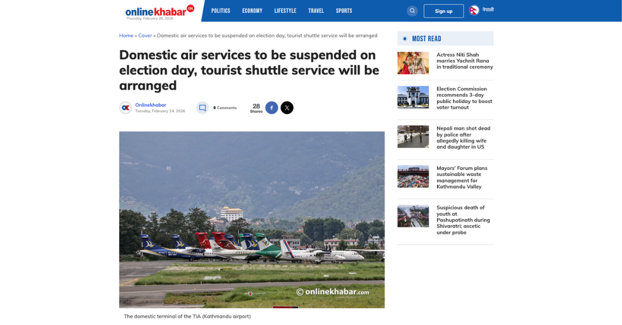Go to the Travel section
The height and width of the screenshot is (325, 622).
[x=316, y=11]
